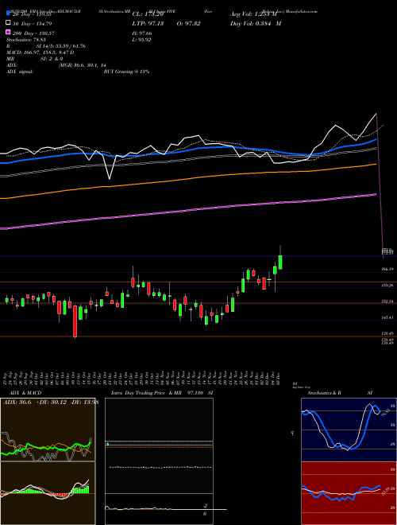The height and width of the screenshot is (525, 397).
Task: Click the magenta 200 Day EMA legend swatch
Action: click(x=9, y=33)
